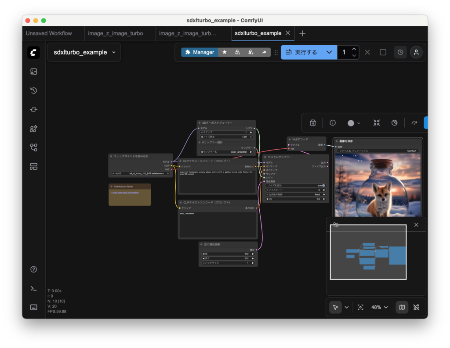Click 'Learn more about this workflow' link

tap(126, 193)
